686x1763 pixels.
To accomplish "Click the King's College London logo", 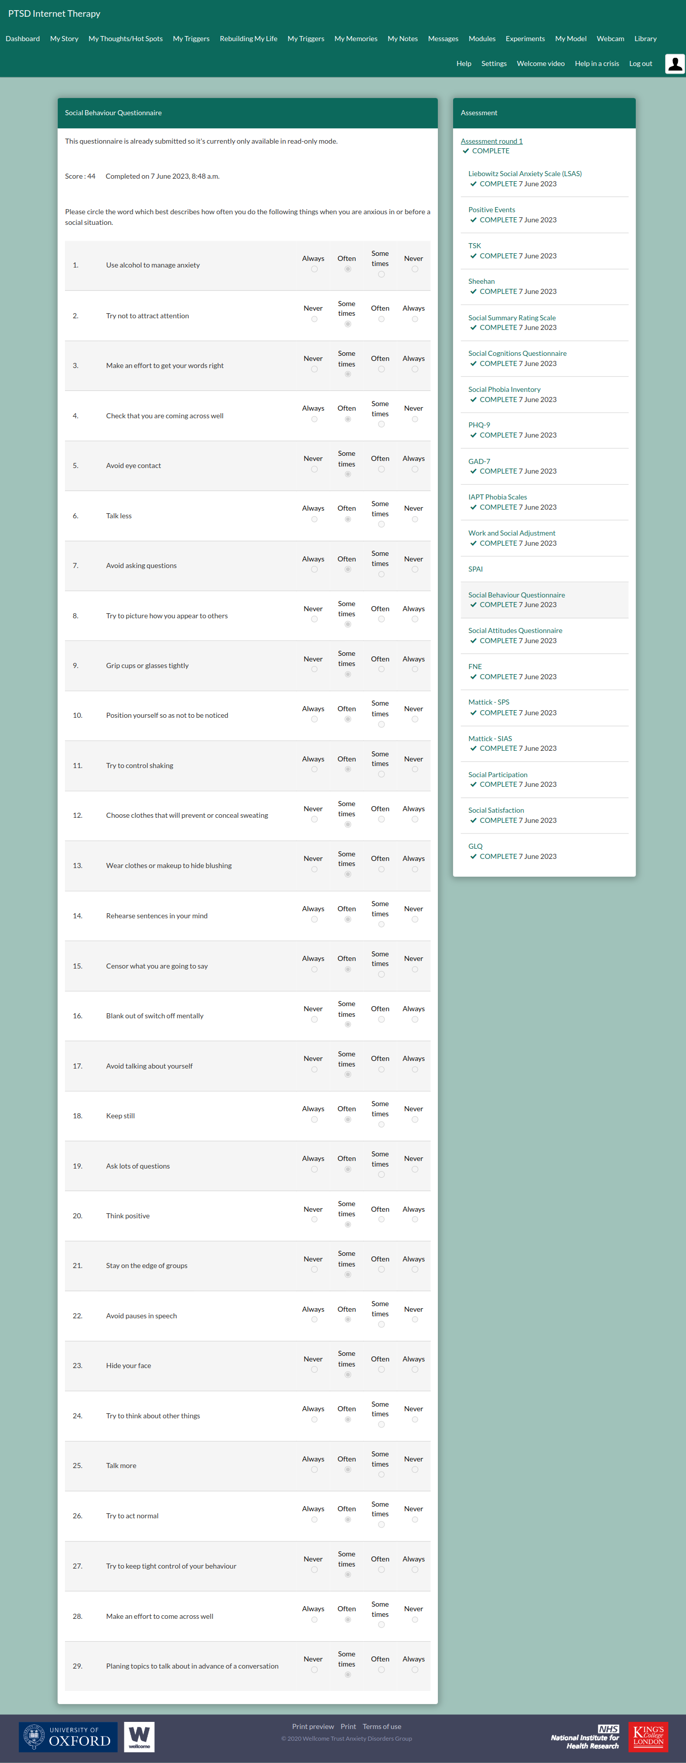I will pos(648,1736).
